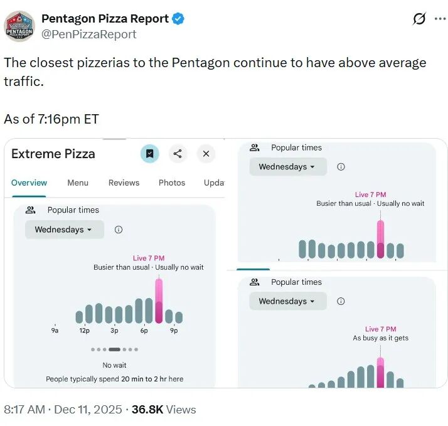Open the tweet's three-dot more menu
This screenshot has width=448, height=426.
(x=440, y=19)
